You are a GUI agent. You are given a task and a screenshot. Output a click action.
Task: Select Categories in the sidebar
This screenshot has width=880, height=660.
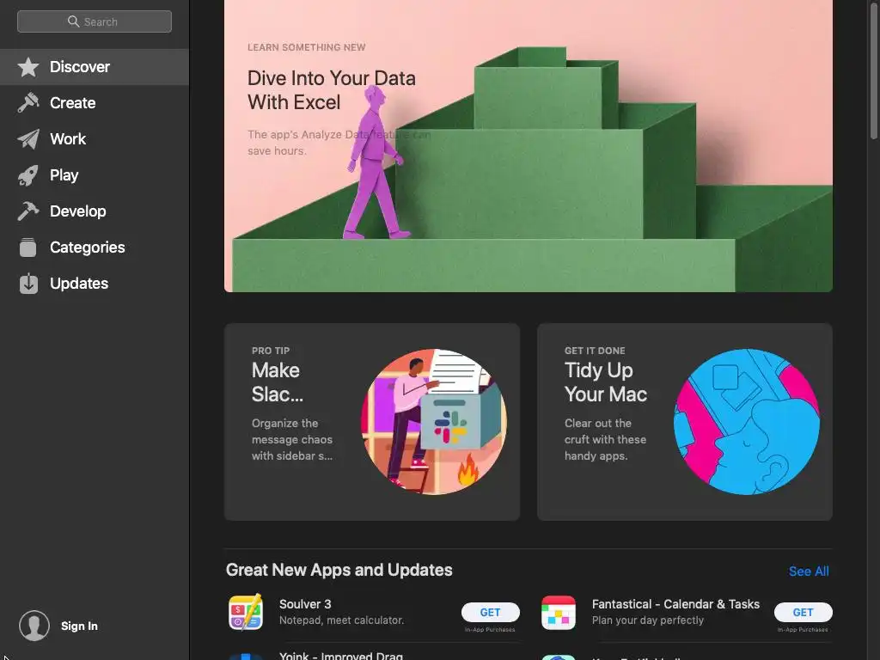(95, 247)
